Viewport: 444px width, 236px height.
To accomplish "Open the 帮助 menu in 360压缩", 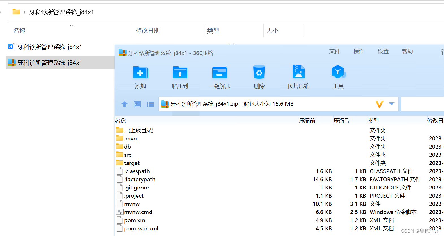I will pyautogui.click(x=408, y=51).
